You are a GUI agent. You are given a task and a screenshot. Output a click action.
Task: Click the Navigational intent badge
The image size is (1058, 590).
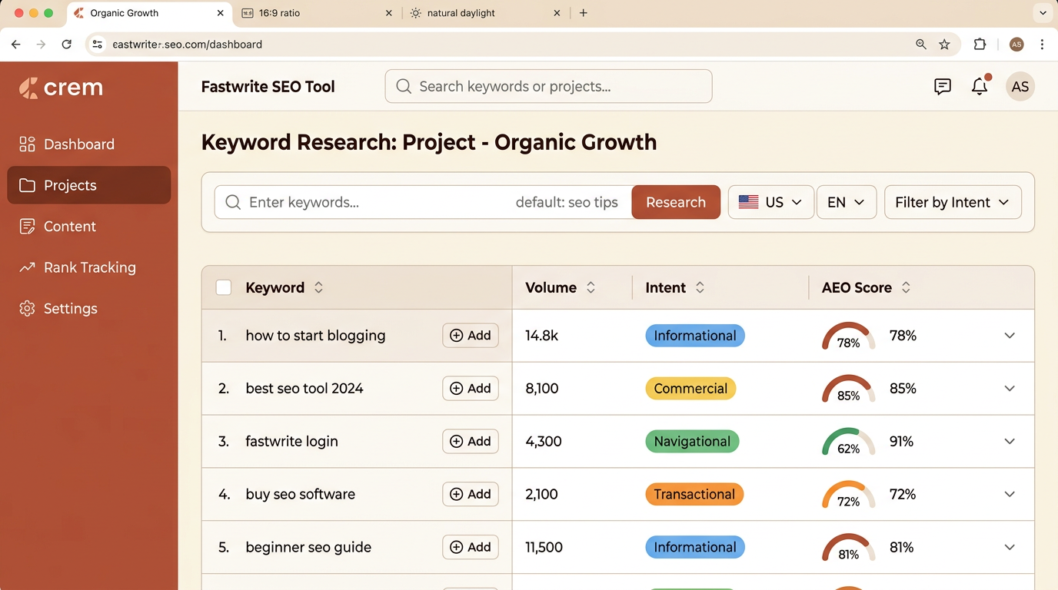coord(692,442)
